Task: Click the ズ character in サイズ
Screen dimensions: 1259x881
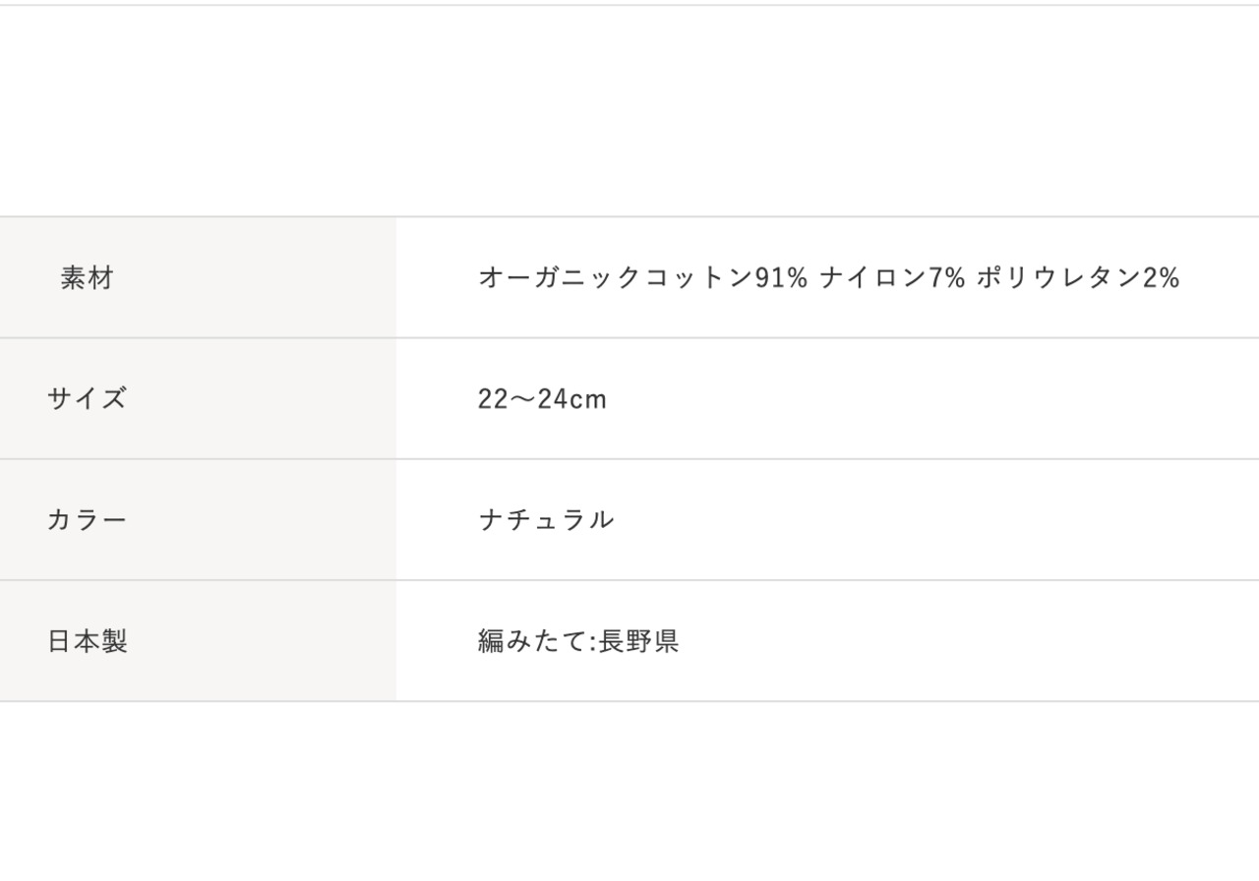Action: coord(114,399)
